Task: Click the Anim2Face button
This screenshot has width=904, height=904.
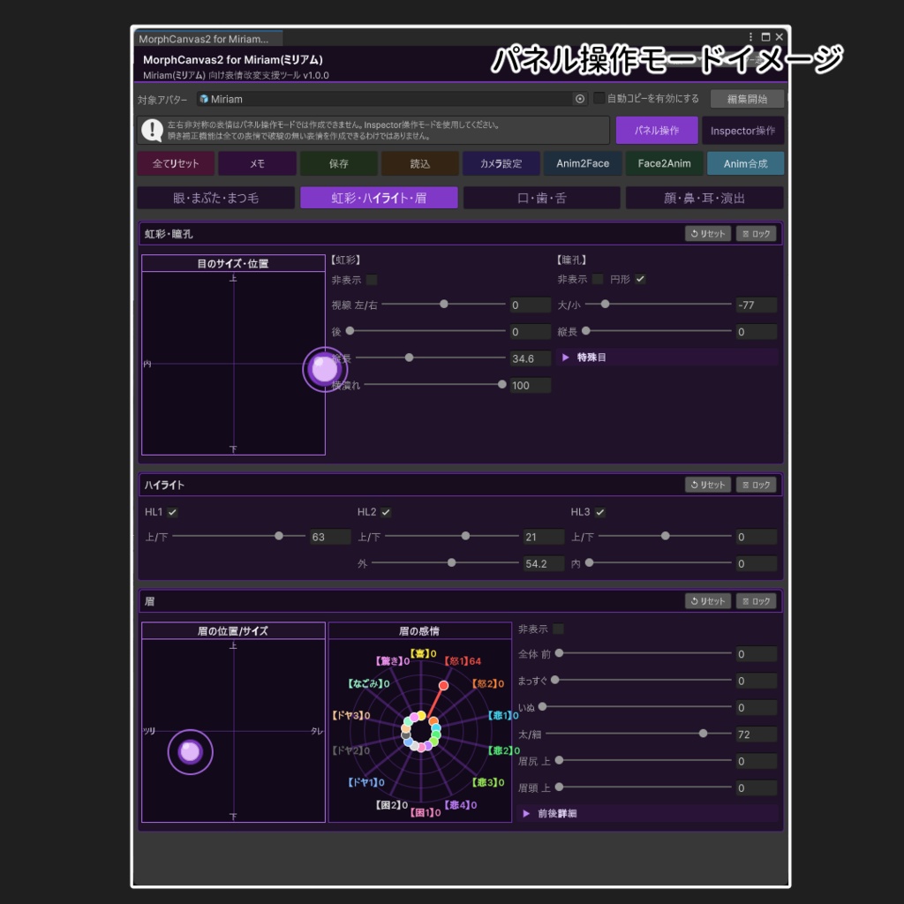Action: pyautogui.click(x=583, y=163)
